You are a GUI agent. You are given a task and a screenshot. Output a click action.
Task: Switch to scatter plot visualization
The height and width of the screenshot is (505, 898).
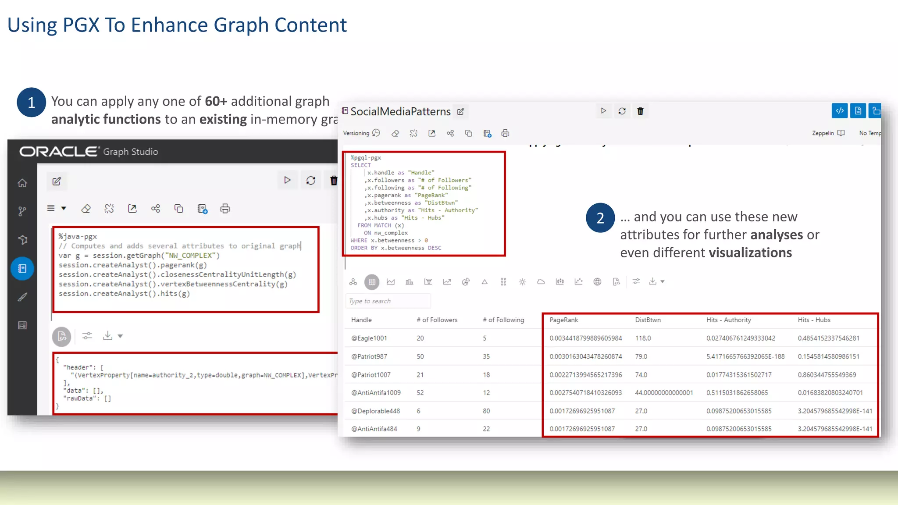point(579,282)
